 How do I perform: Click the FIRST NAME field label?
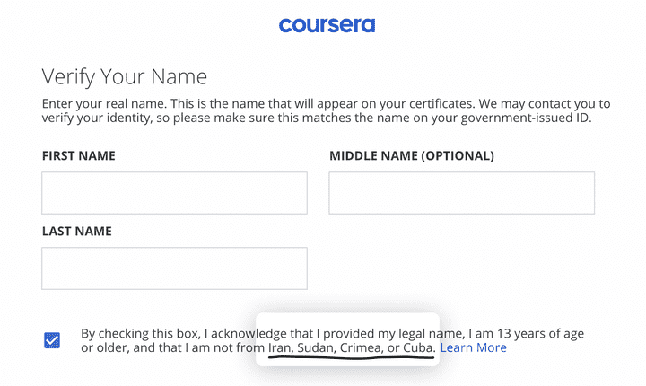[79, 156]
